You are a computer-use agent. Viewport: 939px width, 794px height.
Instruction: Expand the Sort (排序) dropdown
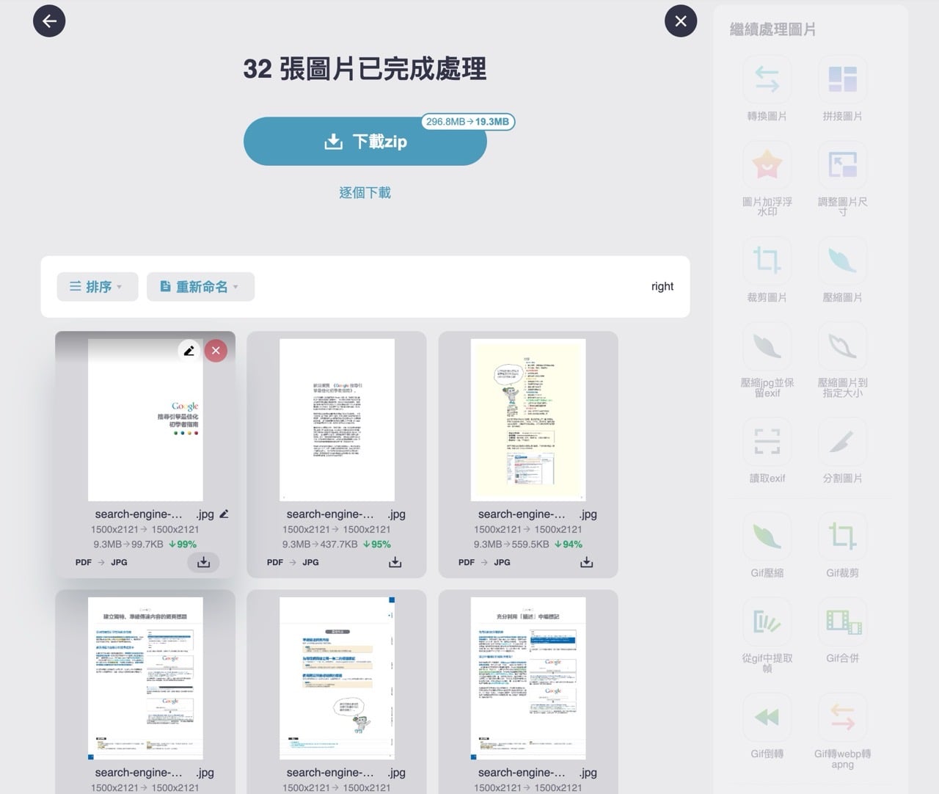coord(97,287)
